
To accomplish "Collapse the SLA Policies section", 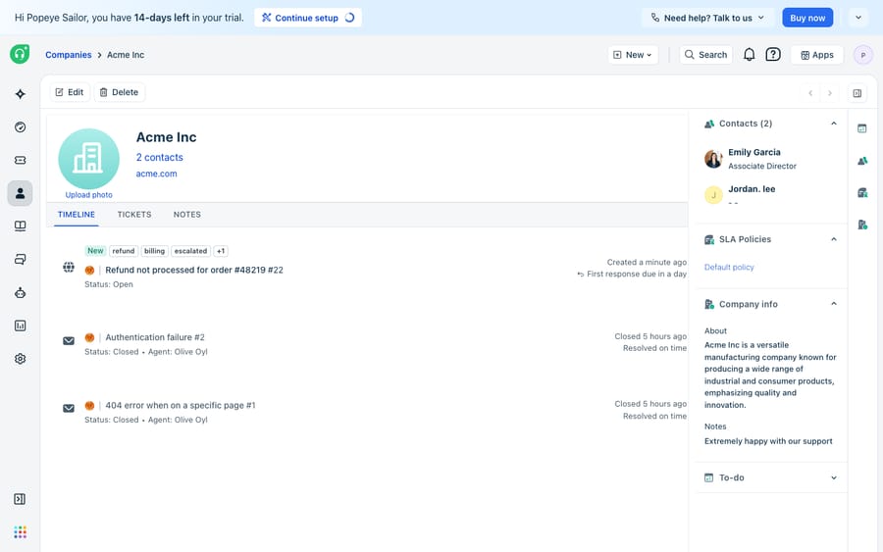I will point(833,239).
